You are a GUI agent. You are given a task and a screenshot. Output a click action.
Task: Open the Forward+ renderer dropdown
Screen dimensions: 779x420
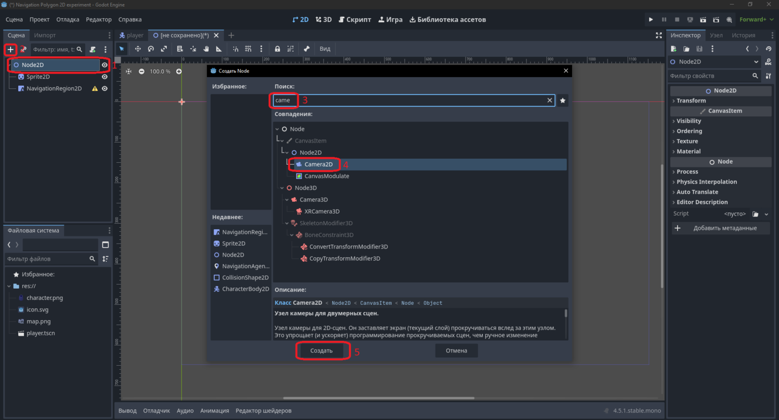tap(756, 19)
